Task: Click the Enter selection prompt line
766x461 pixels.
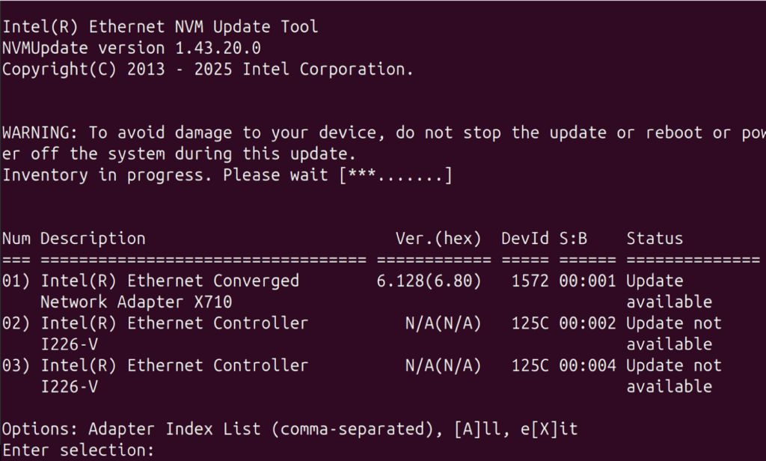Action: click(78, 451)
